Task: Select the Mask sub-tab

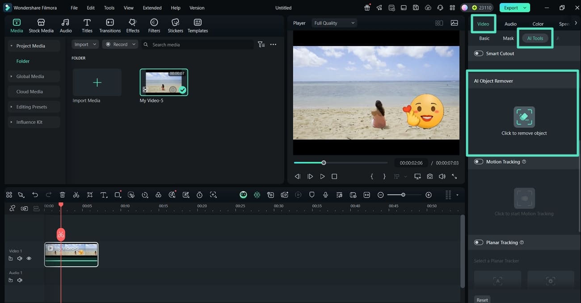Action: point(508,38)
